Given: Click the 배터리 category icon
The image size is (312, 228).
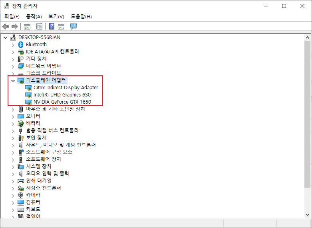Looking at the screenshot, I should pyautogui.click(x=21, y=123).
